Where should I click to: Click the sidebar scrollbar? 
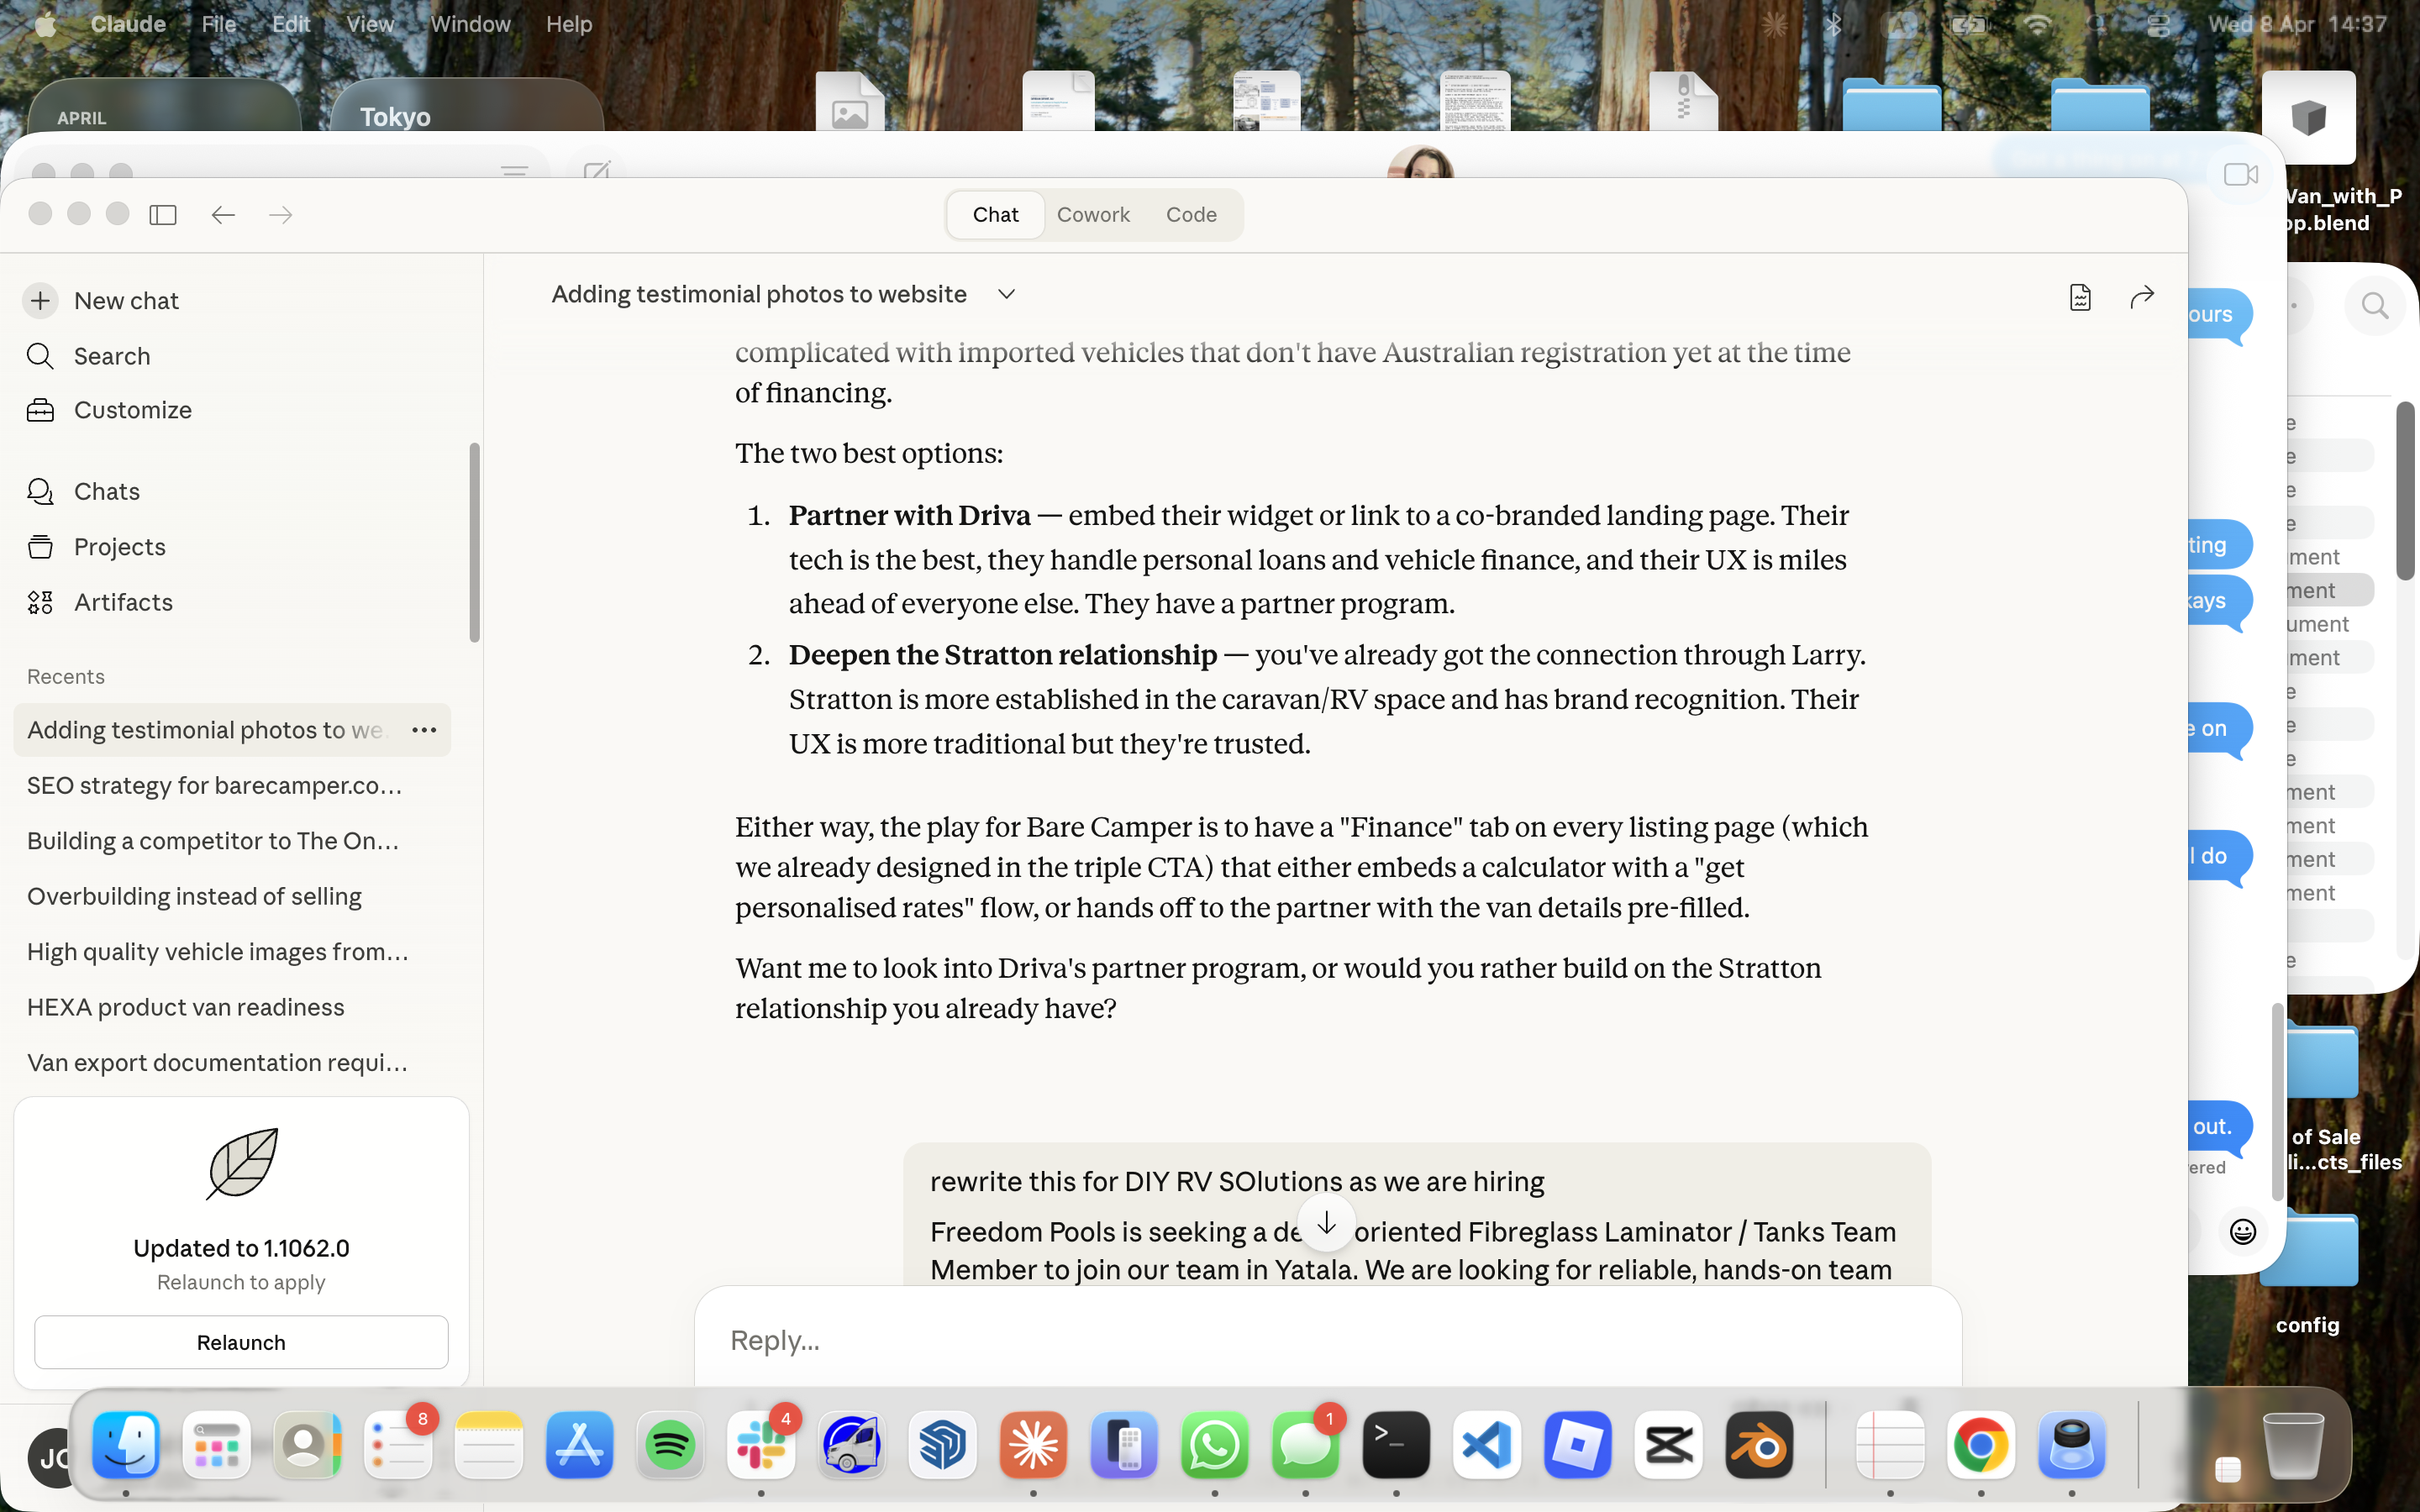pos(474,542)
